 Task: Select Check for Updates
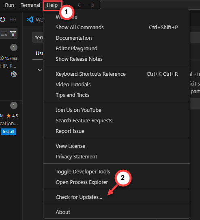click(x=116, y=197)
